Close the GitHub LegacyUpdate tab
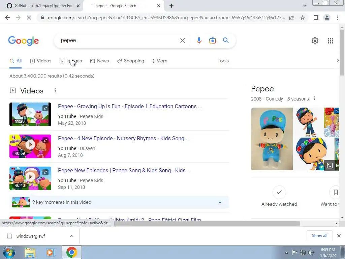The height and width of the screenshot is (259, 345). click(78, 6)
